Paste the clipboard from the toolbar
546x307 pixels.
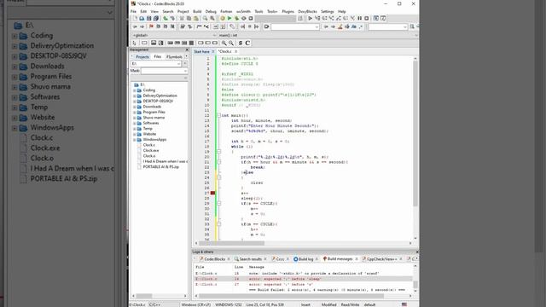point(195,19)
